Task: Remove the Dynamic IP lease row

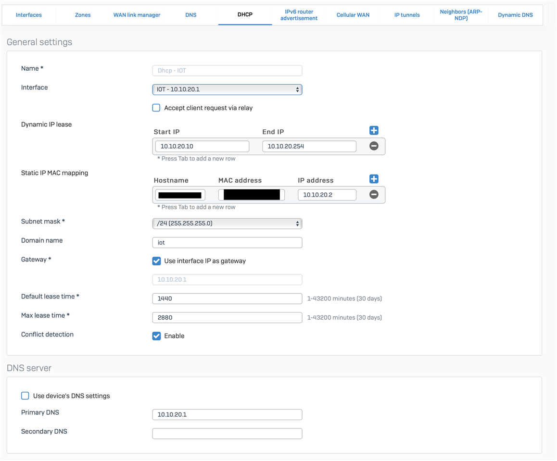Action: pos(374,146)
